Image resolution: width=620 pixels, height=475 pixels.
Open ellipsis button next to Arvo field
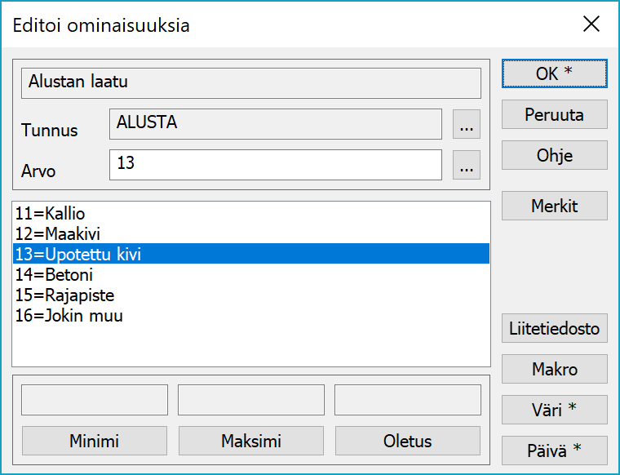click(466, 165)
